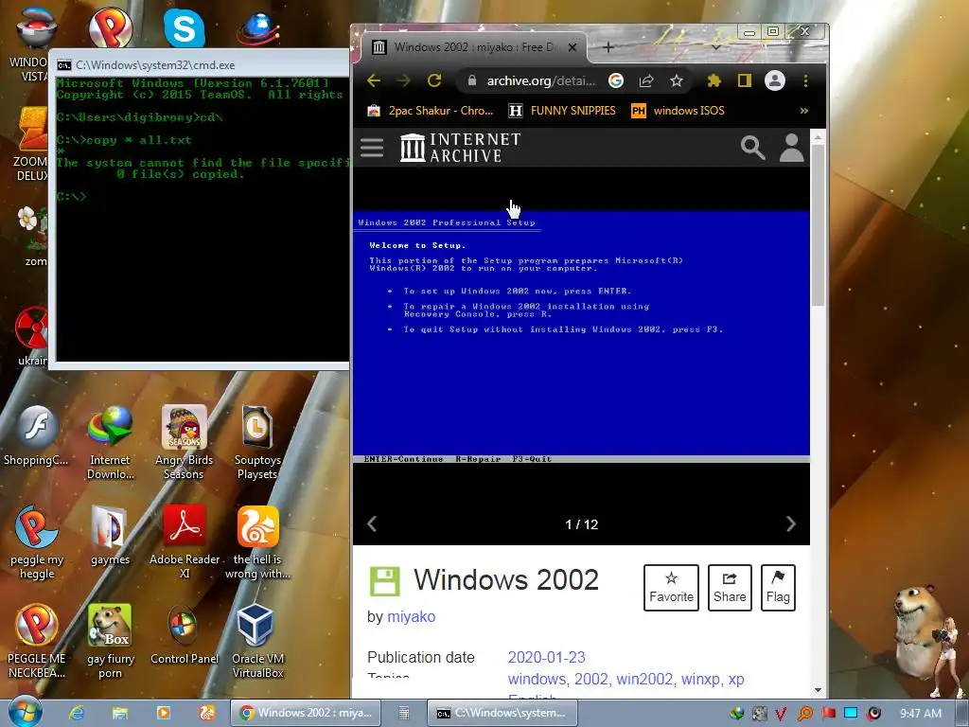Screen dimensions: 969x727
Task: Flag this item
Action: click(778, 587)
